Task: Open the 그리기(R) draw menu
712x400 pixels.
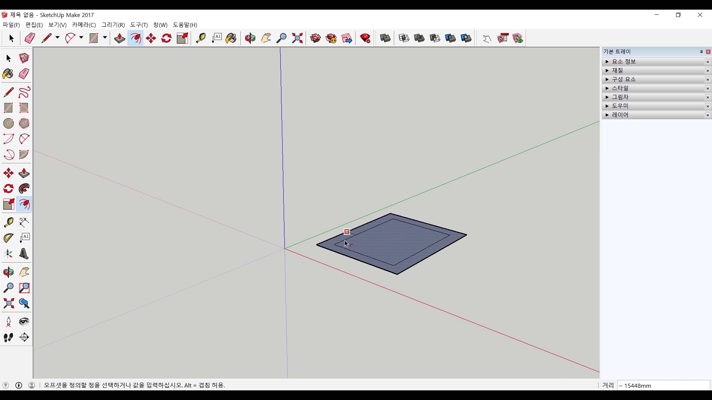Action: pos(113,25)
